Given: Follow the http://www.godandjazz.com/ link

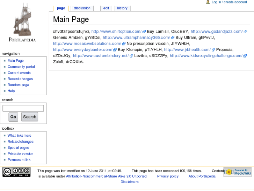Looking at the screenshot, I should (x=217, y=32).
